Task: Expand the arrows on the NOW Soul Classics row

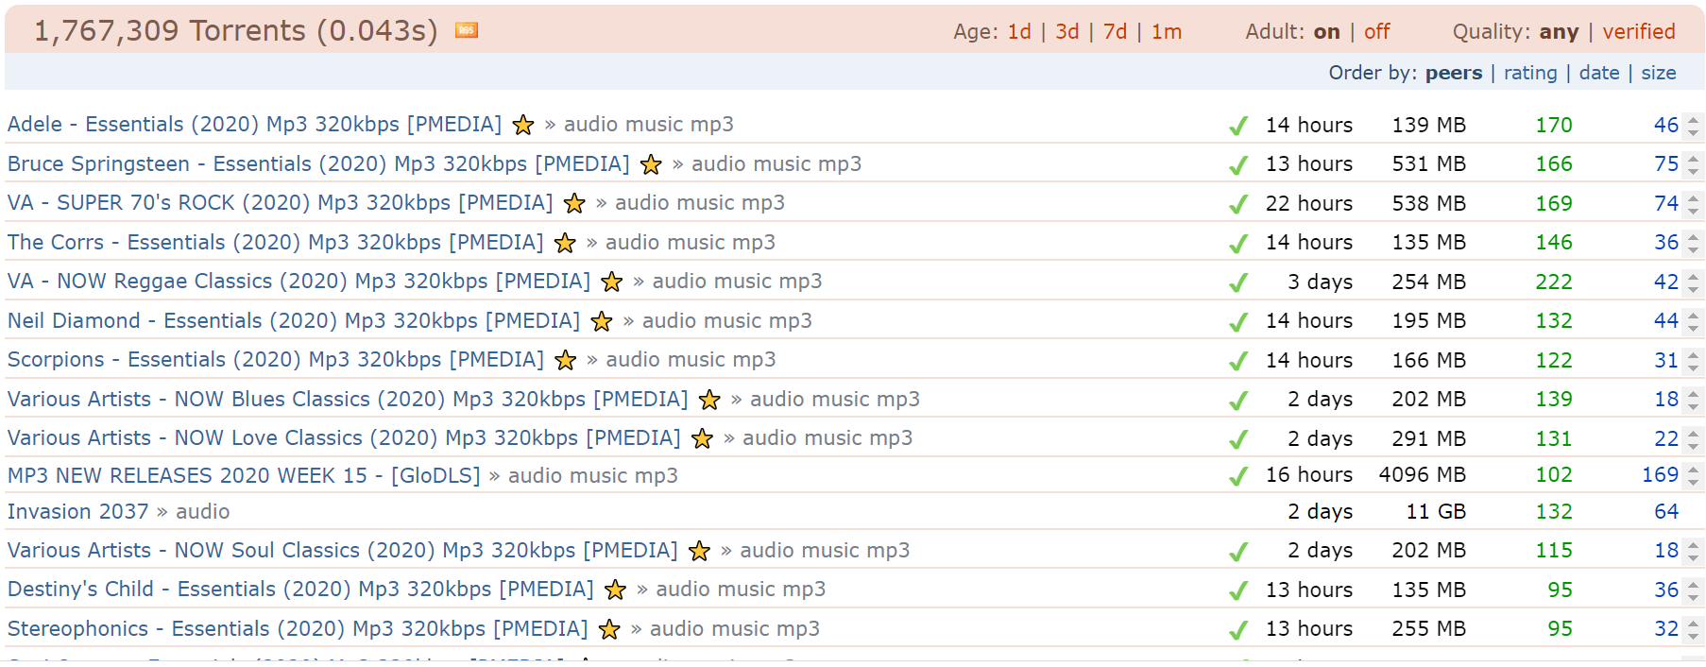Action: [1694, 551]
